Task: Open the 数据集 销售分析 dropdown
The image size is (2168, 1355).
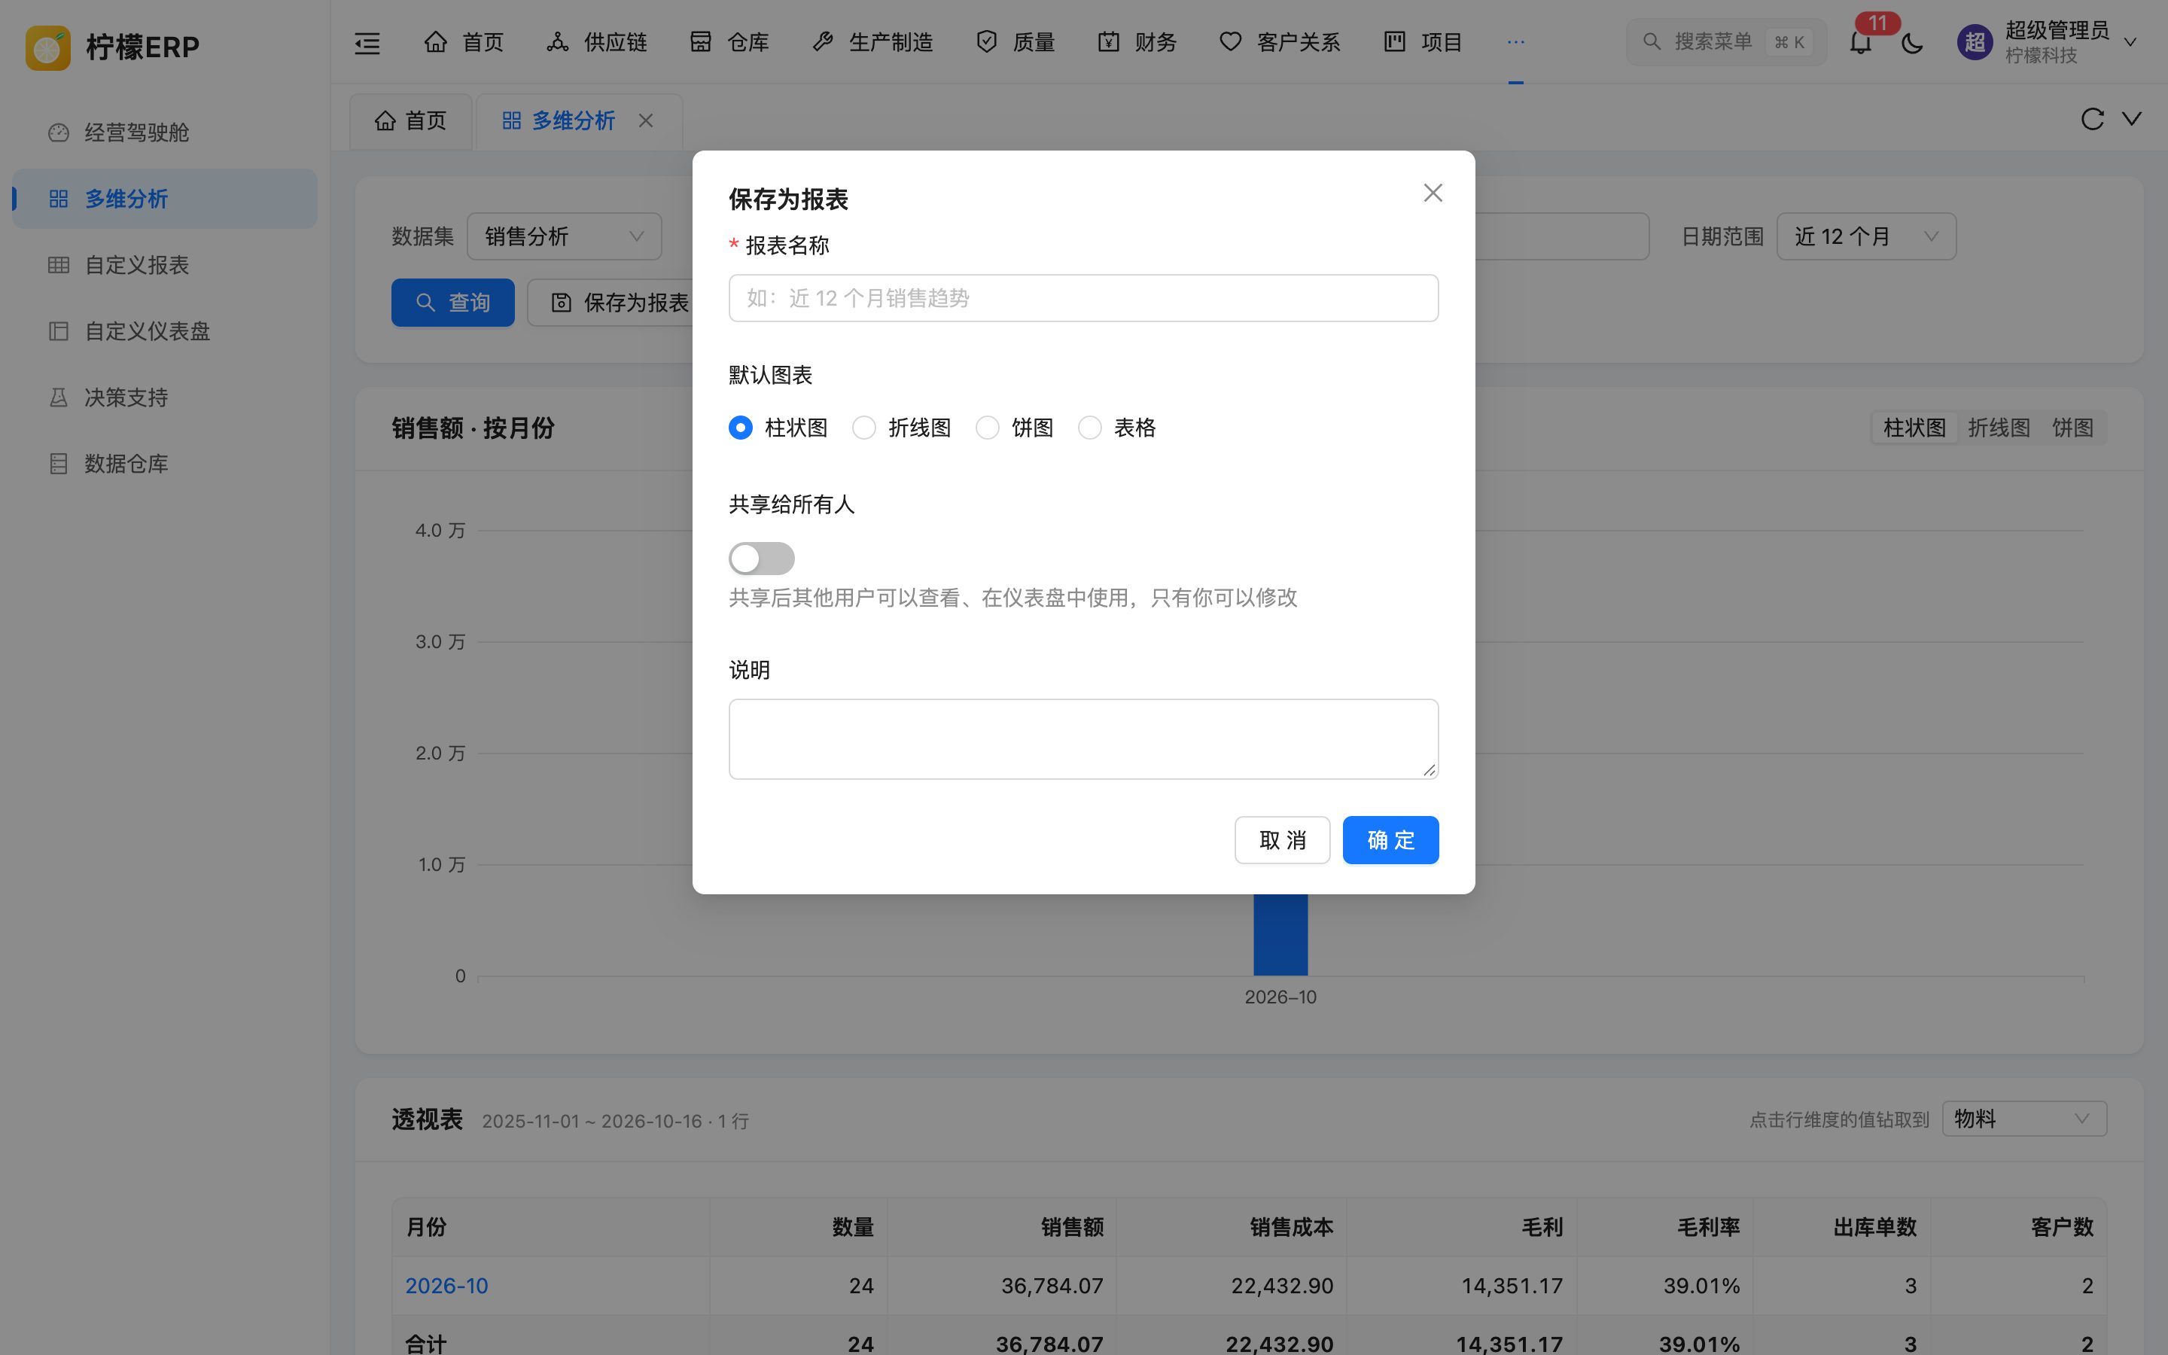Action: (565, 236)
